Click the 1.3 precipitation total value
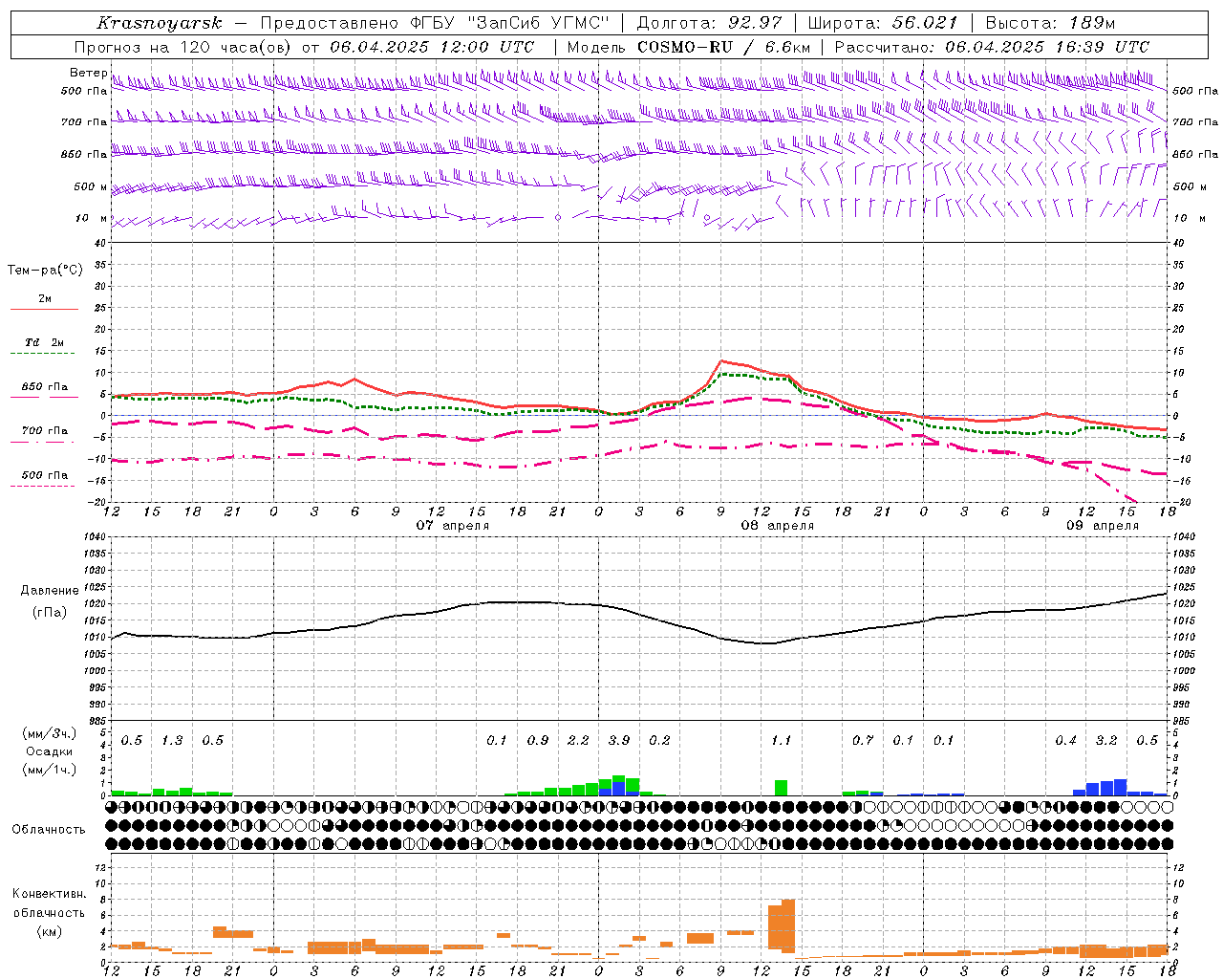 (x=172, y=740)
